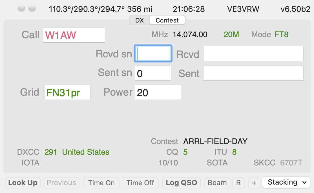Click the plus button beside R
The height and width of the screenshot is (193, 314).
pyautogui.click(x=254, y=183)
